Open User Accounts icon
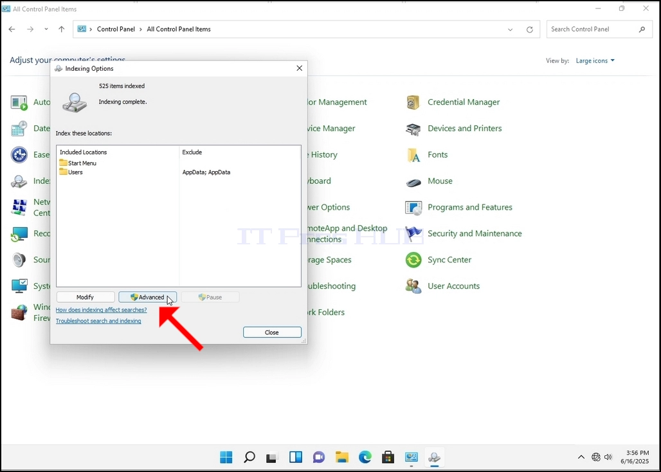Screen dimensions: 661x472 point(413,287)
